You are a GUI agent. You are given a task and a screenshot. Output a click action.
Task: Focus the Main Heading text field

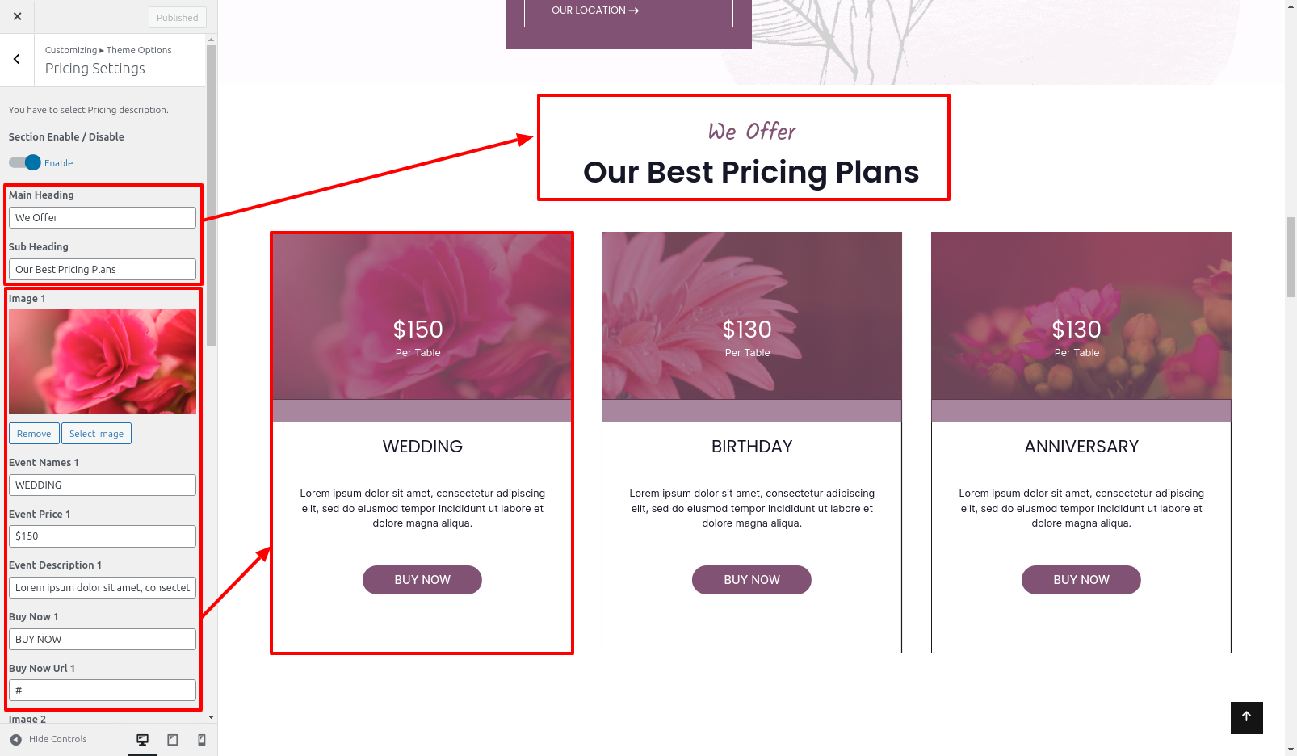pyautogui.click(x=103, y=218)
